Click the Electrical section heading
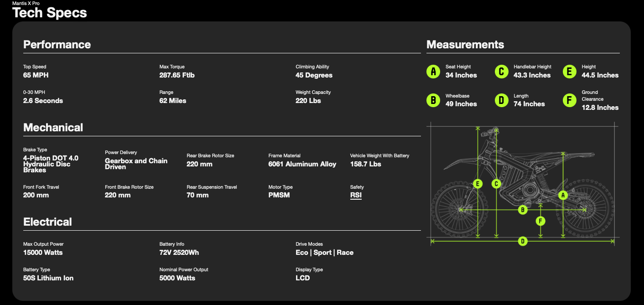The width and height of the screenshot is (644, 305). tap(48, 222)
